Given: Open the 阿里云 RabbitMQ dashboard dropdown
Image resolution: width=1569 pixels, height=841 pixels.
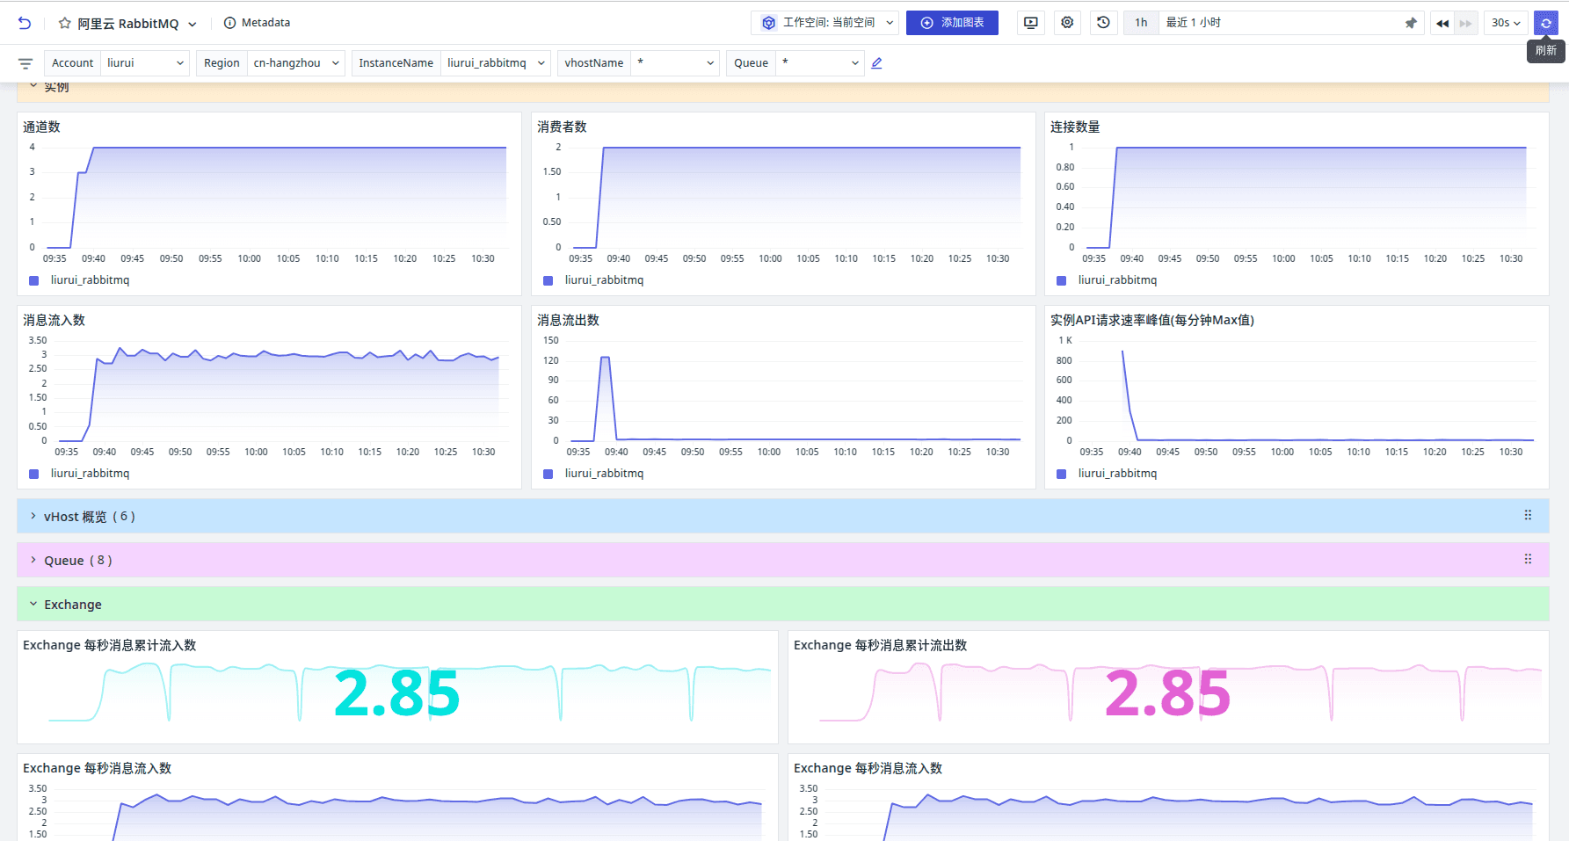Looking at the screenshot, I should 192,25.
